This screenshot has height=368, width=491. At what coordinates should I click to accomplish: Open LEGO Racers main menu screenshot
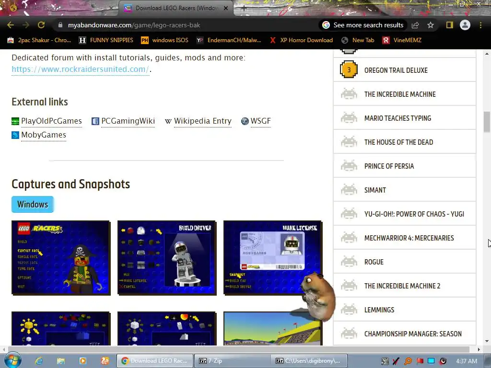point(61,257)
